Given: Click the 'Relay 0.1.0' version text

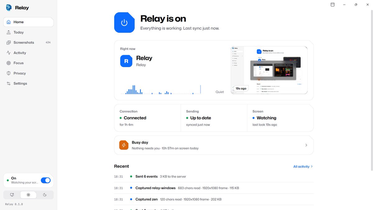Looking at the screenshot, I should tap(14, 204).
